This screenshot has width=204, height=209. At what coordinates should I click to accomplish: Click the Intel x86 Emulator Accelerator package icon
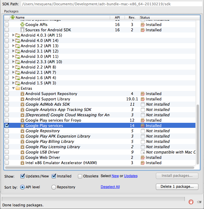pos(22,163)
